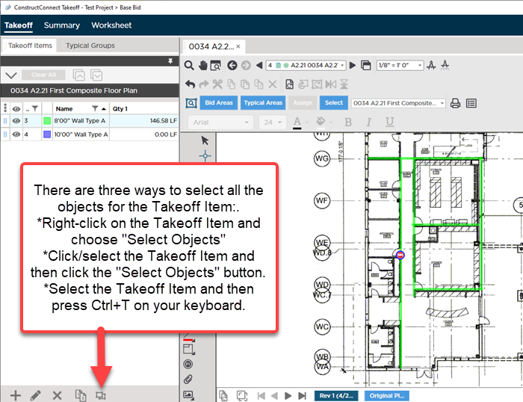Click the green color swatch for 8'00" Wall
The height and width of the screenshot is (402, 523).
[x=47, y=121]
